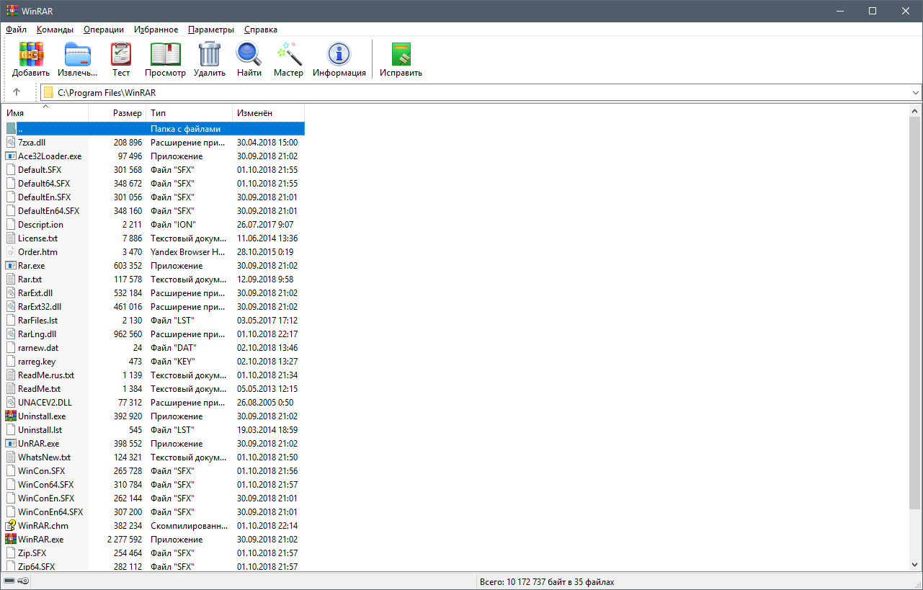923x590 pixels.
Task: Click the WinRAR.exe file icon
Action: [x=11, y=540]
